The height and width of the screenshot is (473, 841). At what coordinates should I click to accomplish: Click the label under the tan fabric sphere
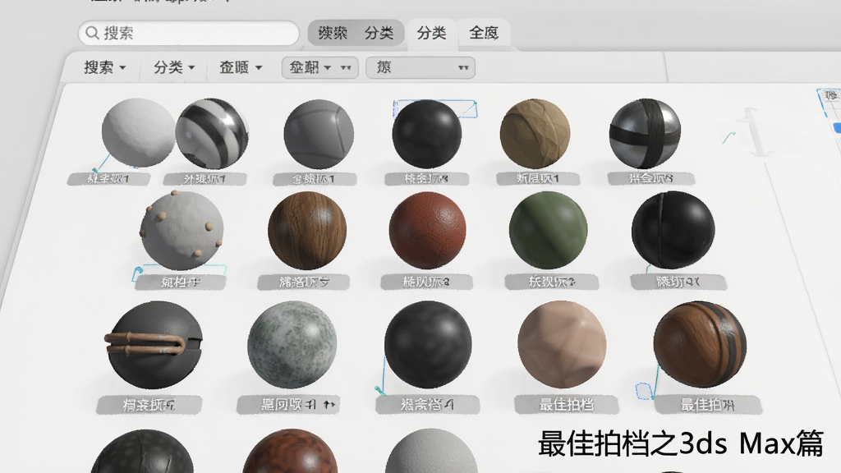coord(538,178)
